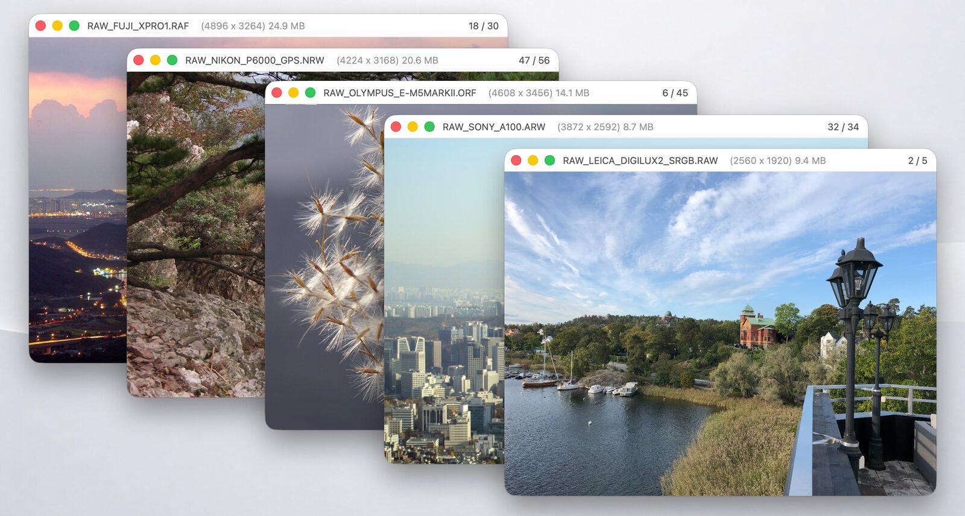Maximize the RAW_SONY_A100.ARW window
This screenshot has width=965, height=516.
(x=429, y=127)
